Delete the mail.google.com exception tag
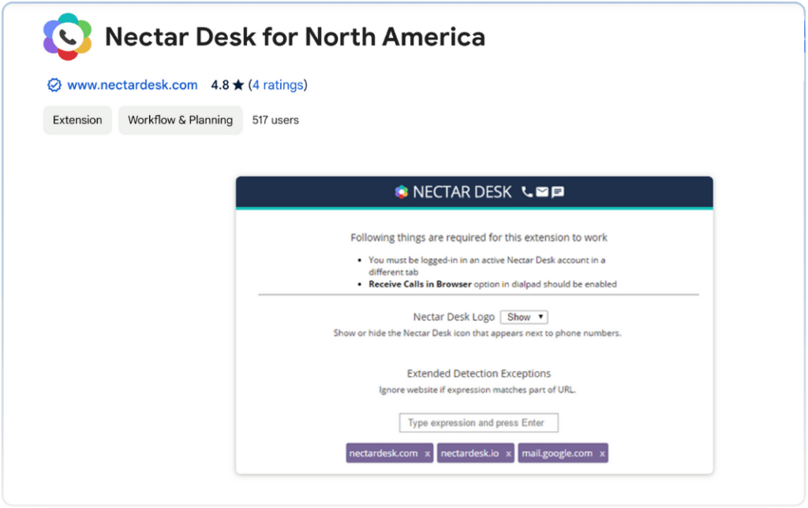 (600, 453)
